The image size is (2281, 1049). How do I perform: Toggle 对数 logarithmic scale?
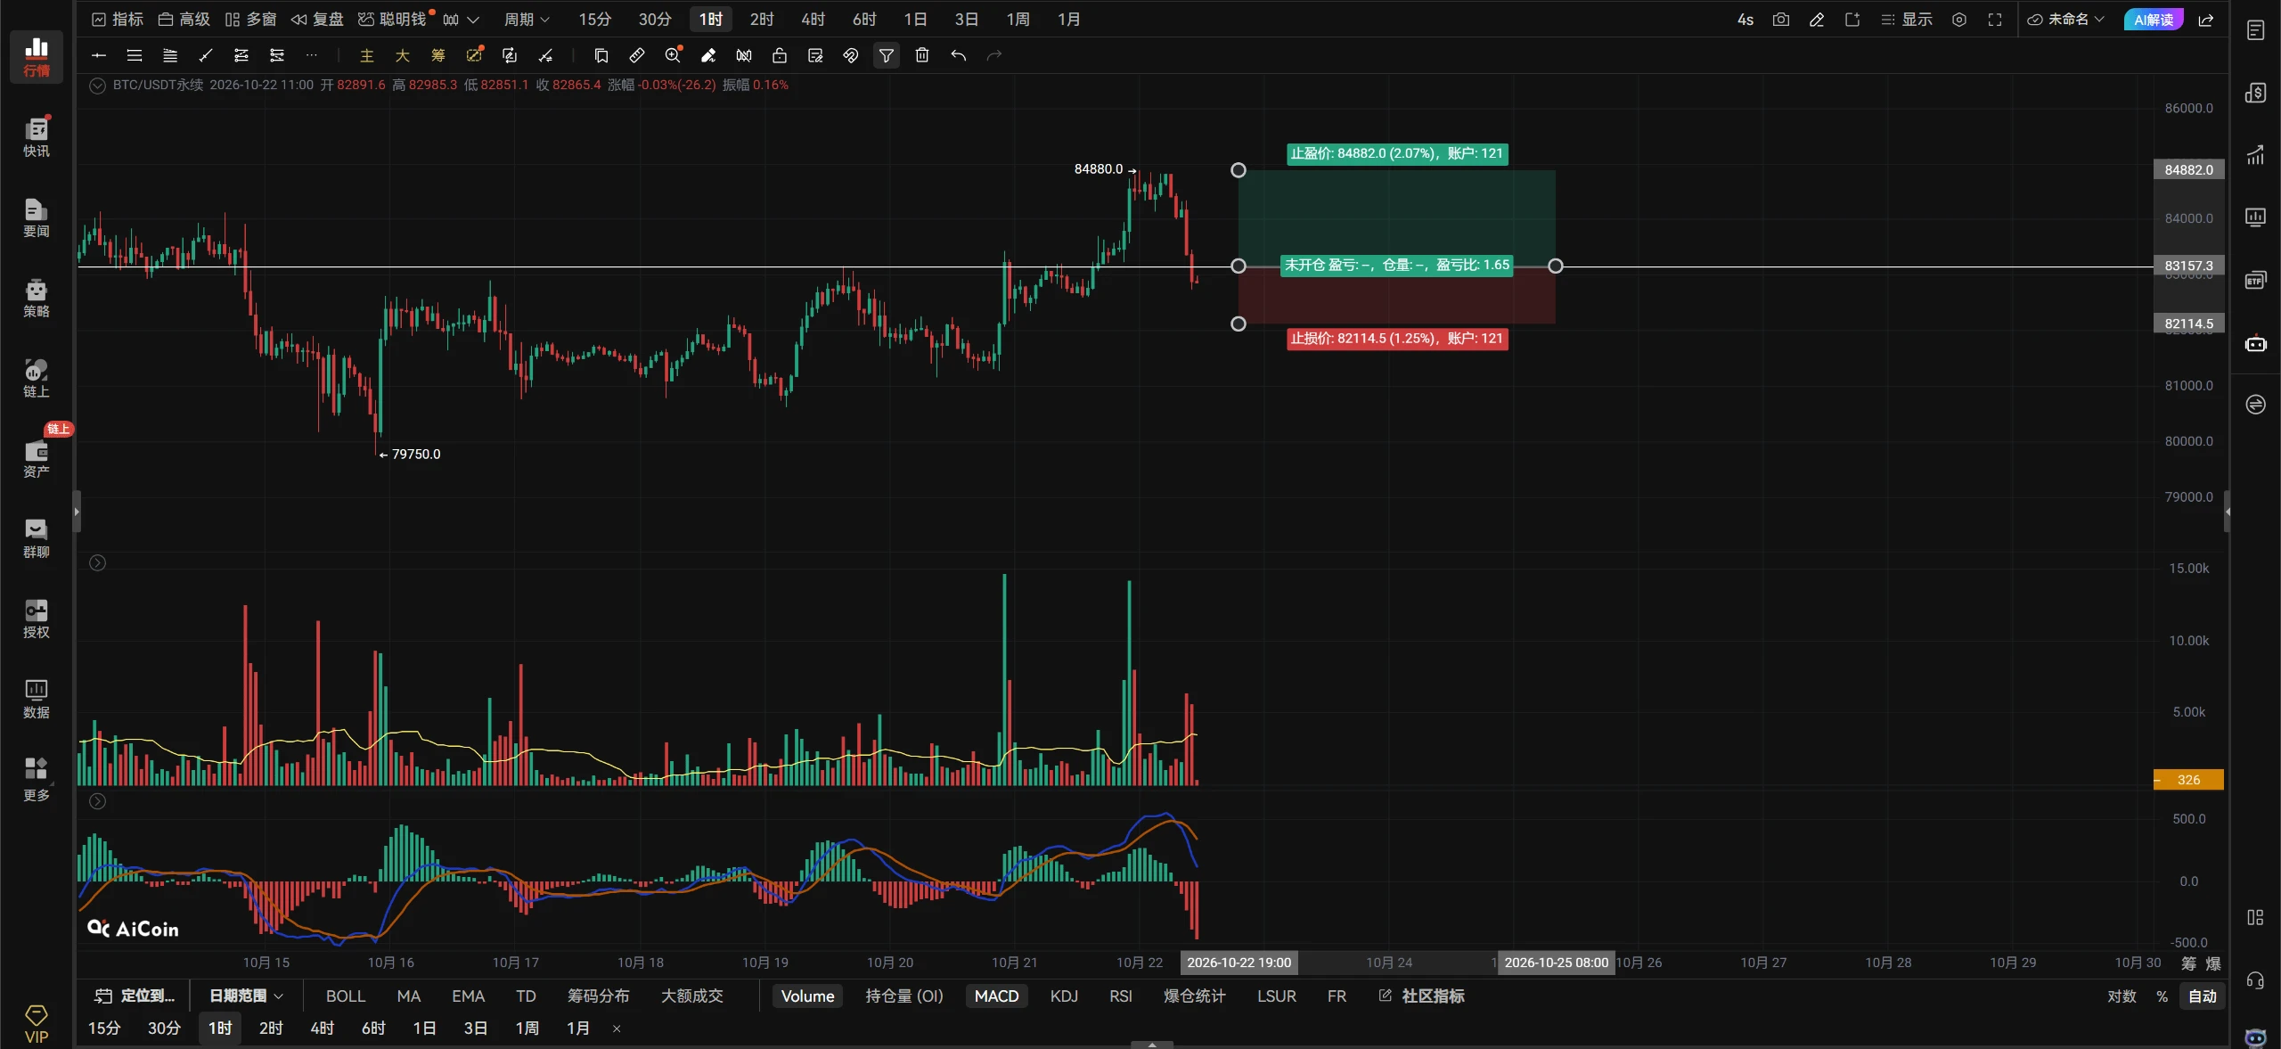click(2122, 996)
